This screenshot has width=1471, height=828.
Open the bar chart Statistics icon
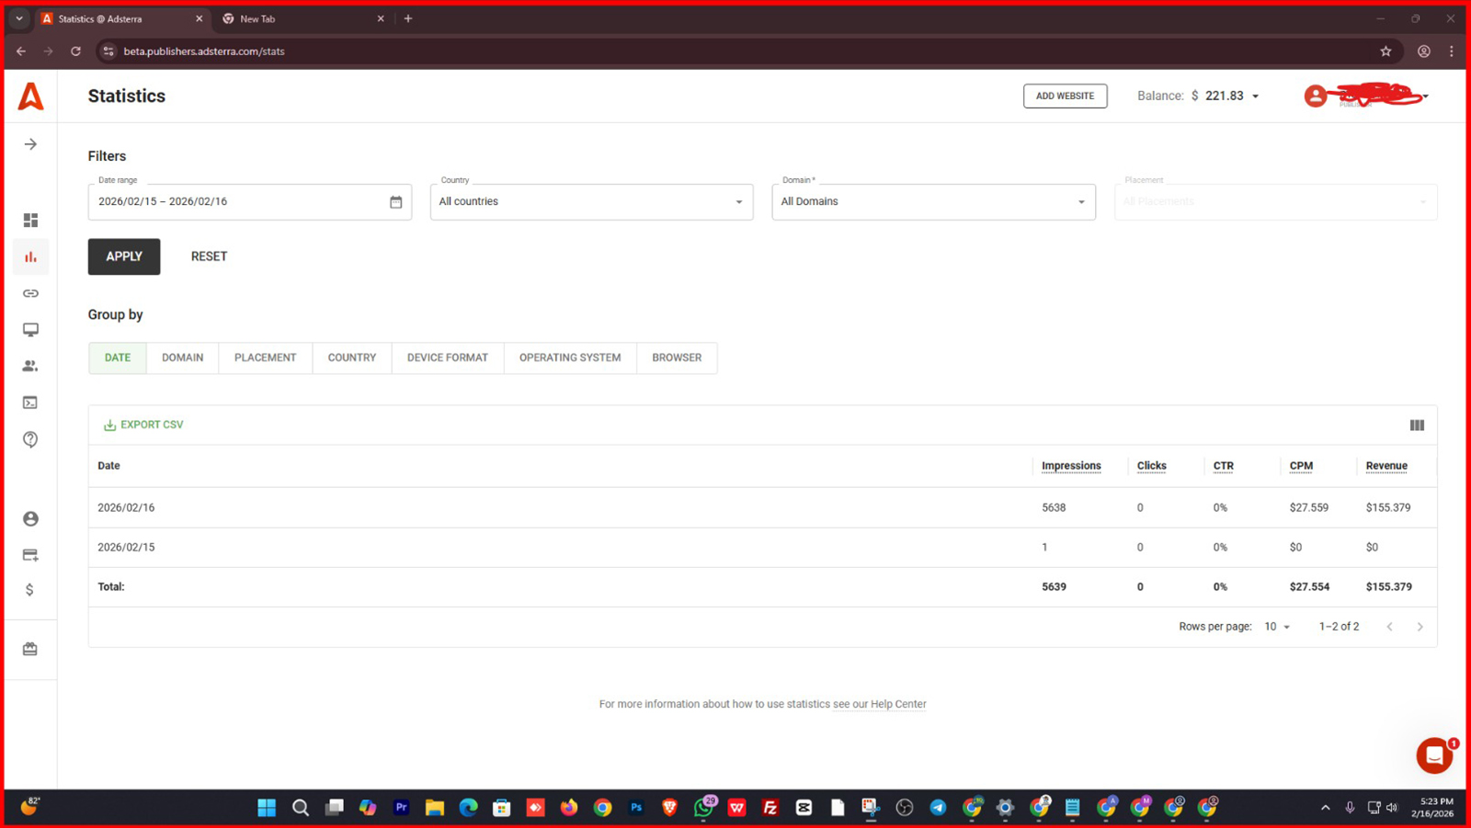click(30, 257)
